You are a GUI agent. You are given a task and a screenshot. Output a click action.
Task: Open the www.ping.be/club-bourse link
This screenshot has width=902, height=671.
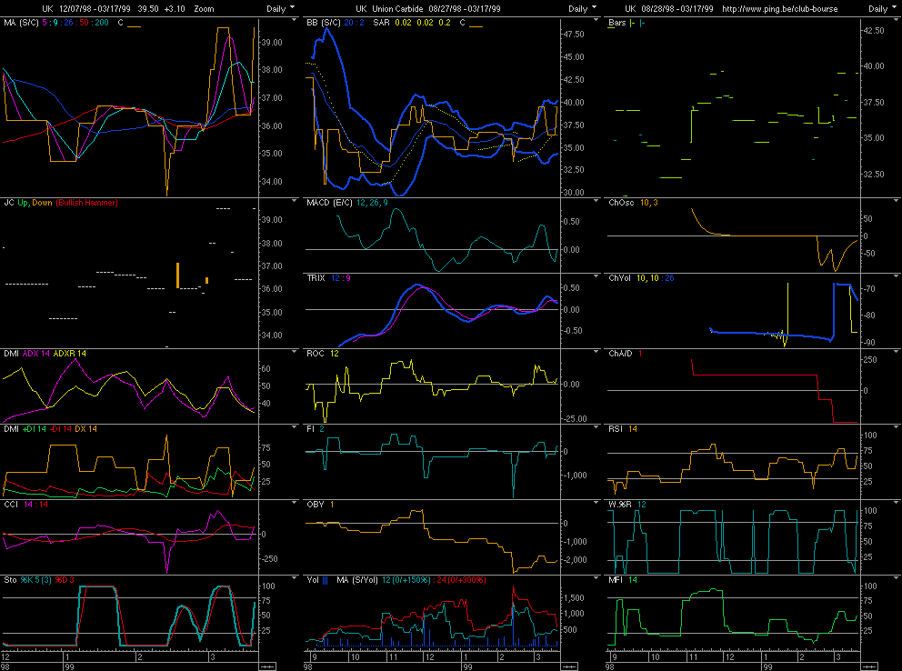click(780, 8)
